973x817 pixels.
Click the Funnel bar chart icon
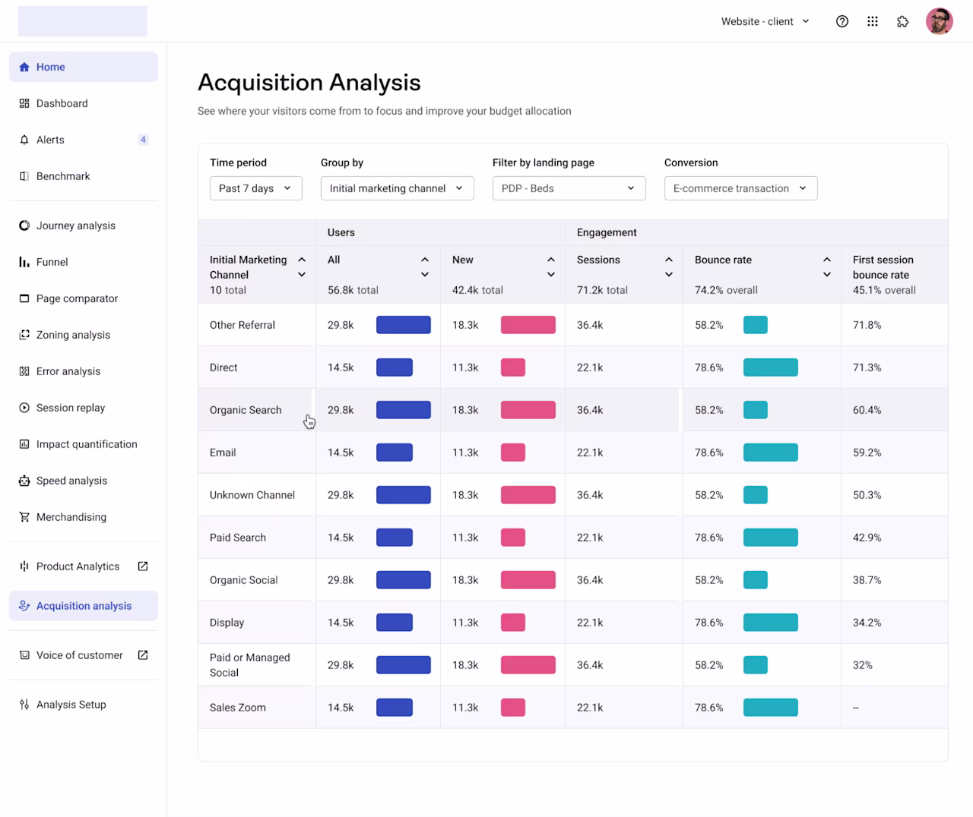pyautogui.click(x=24, y=262)
